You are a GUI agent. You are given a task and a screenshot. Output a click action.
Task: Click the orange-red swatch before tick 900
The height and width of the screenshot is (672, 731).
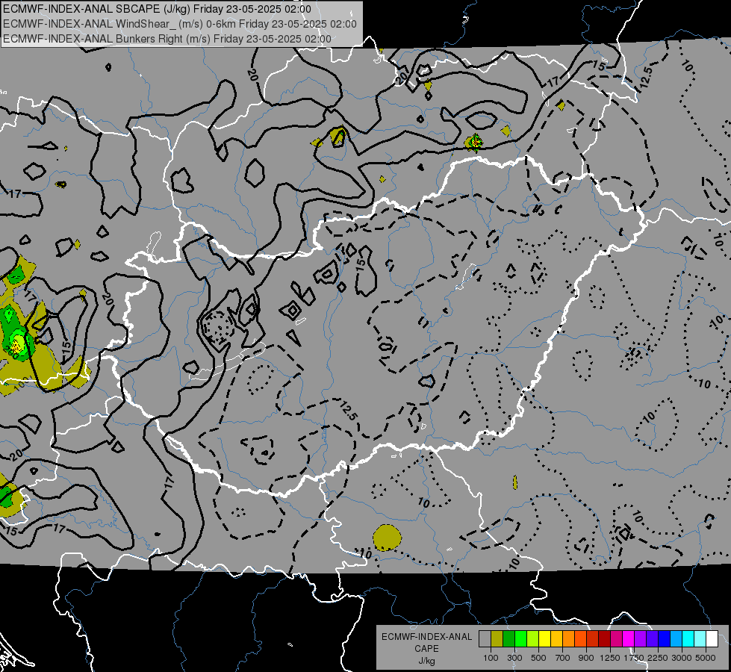[x=581, y=639]
